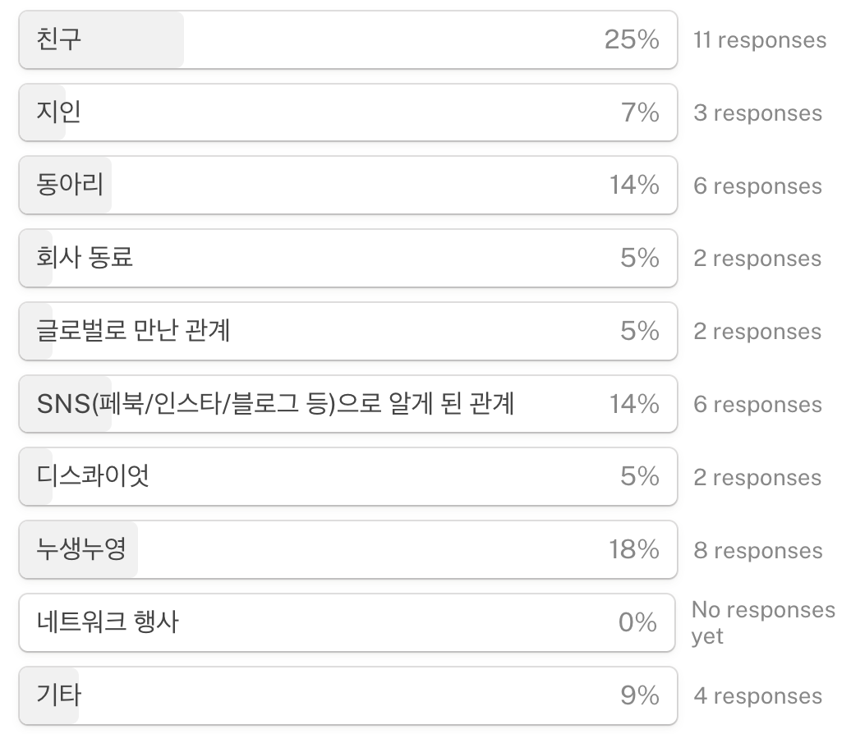Click the 11 responses label
The width and height of the screenshot is (851, 734).
[x=759, y=40]
